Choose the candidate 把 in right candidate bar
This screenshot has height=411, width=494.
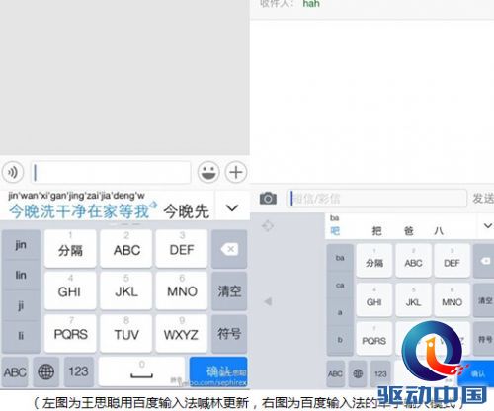click(x=376, y=231)
